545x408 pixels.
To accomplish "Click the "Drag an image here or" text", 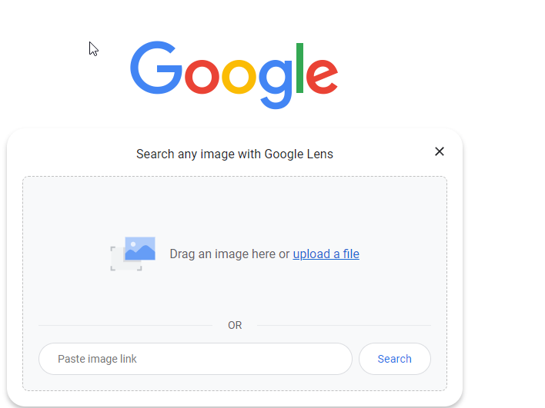I will [x=229, y=254].
